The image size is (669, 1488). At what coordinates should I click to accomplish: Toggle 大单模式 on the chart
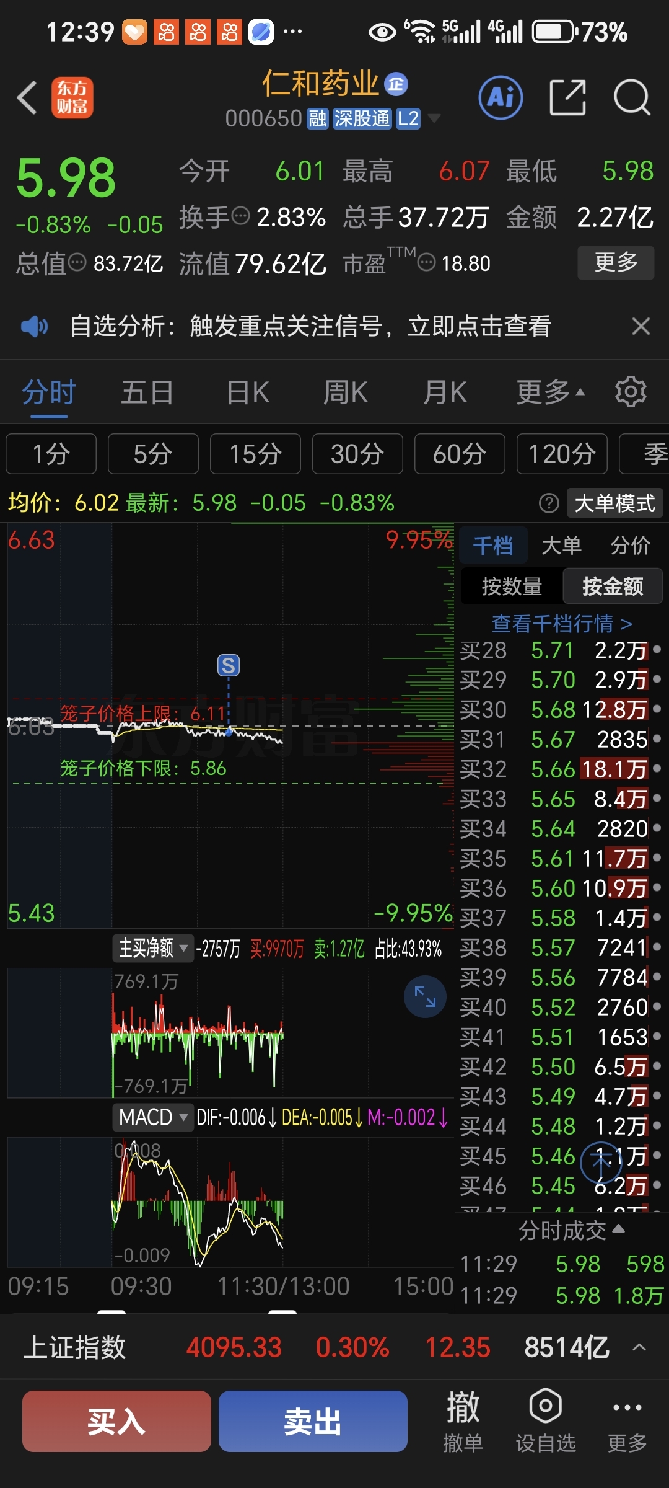(x=614, y=503)
